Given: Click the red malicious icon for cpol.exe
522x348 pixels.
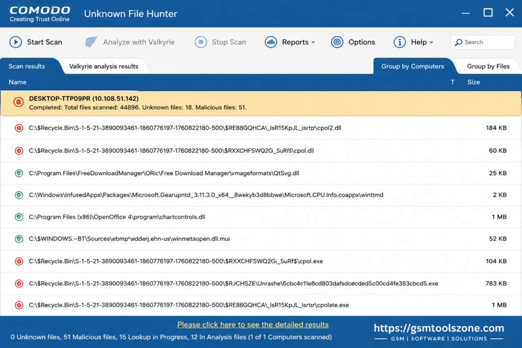Looking at the screenshot, I should click(x=19, y=261).
